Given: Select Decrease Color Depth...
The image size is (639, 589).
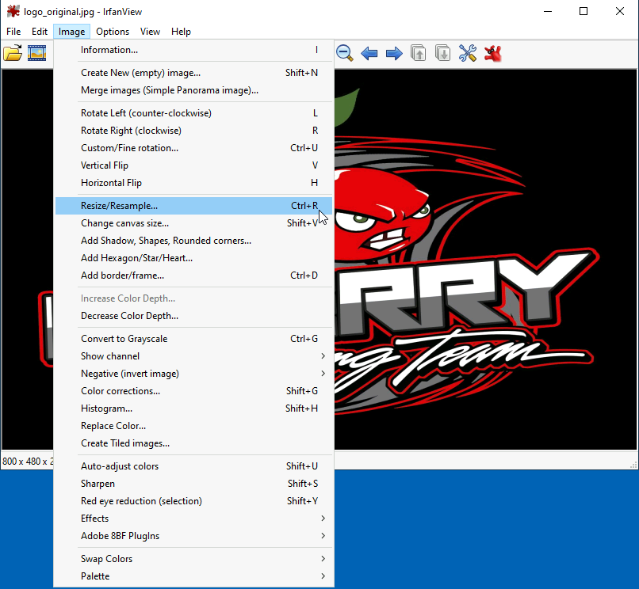Looking at the screenshot, I should tap(193, 316).
